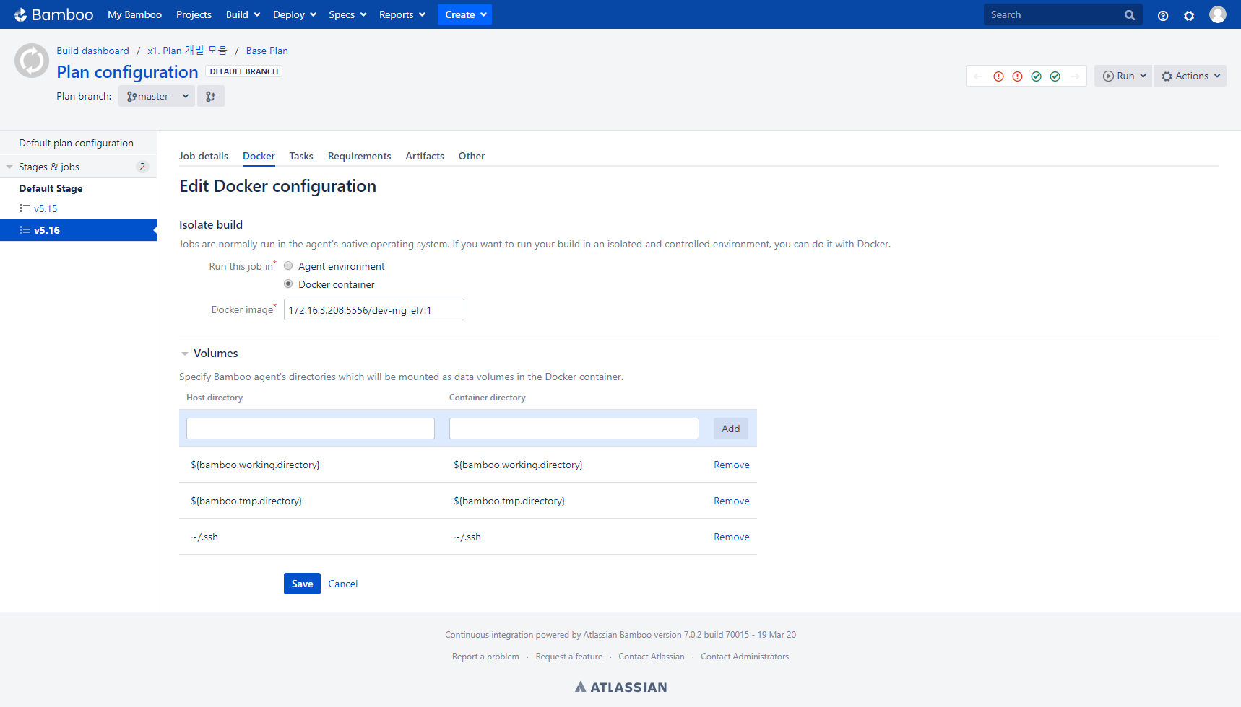The image size is (1241, 707).
Task: Click the Plan configuration heading link
Action: pyautogui.click(x=127, y=72)
